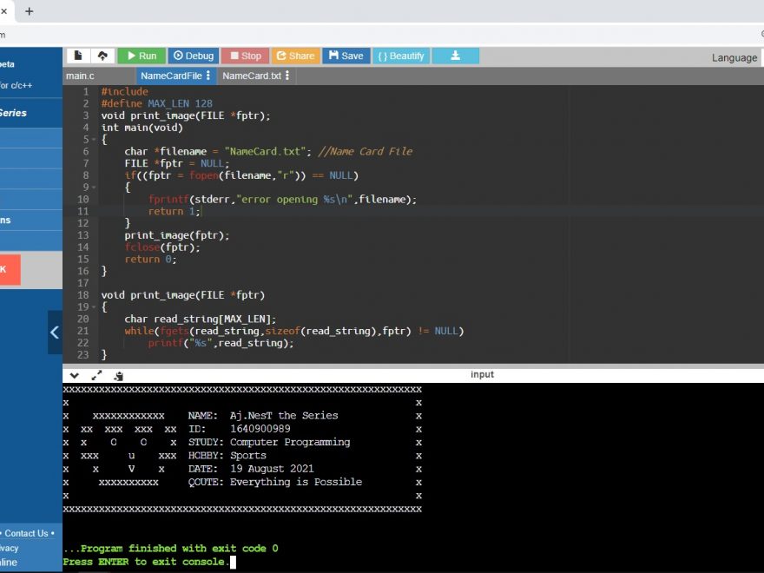764x573 pixels.
Task: Fold print_image function at line 19
Action: 93,307
